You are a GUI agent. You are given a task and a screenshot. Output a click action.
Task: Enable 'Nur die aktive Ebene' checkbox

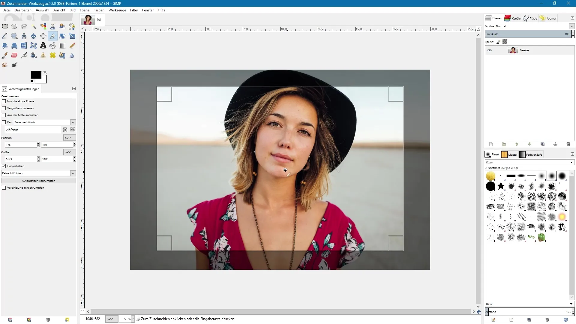(4, 101)
